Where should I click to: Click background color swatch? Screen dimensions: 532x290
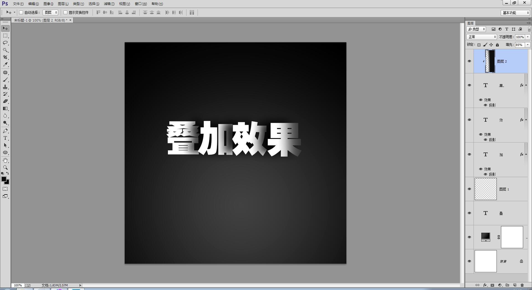coord(7,182)
